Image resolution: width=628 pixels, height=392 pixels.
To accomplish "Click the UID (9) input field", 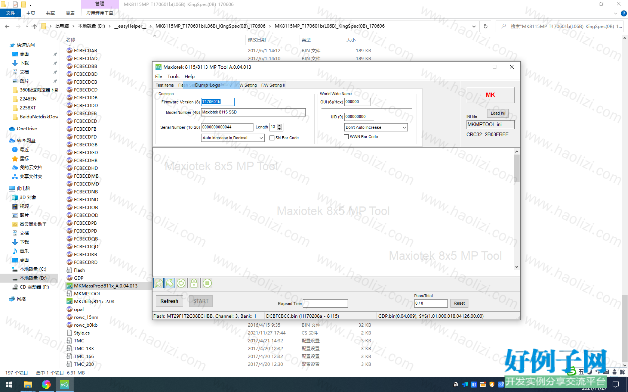I will click(x=359, y=117).
